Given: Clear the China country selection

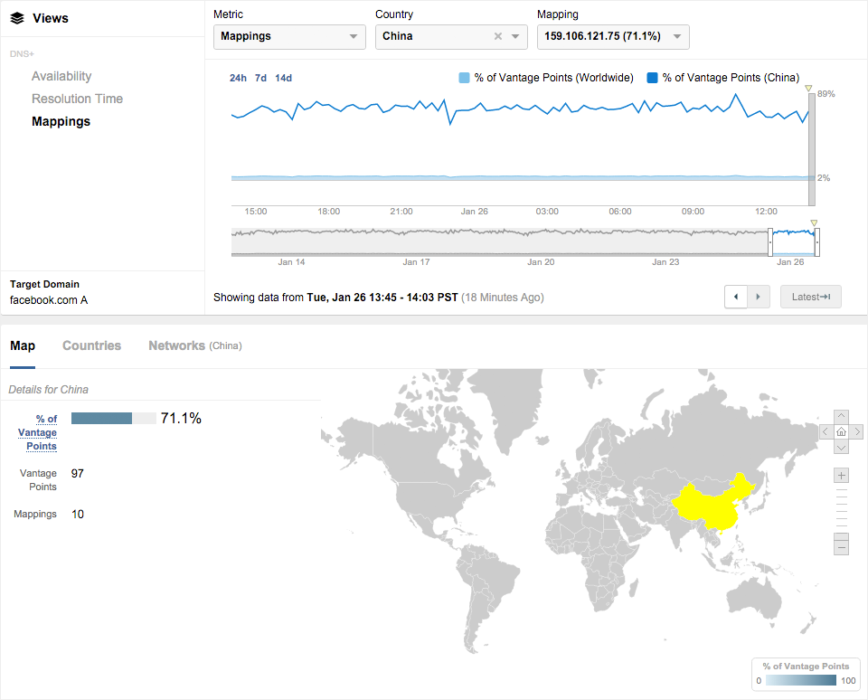Looking at the screenshot, I should (497, 36).
